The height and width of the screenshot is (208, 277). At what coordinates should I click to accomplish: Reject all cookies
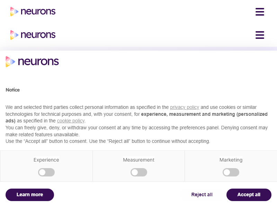pyautogui.click(x=202, y=194)
